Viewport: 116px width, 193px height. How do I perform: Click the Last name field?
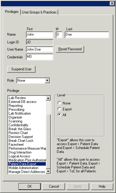pyautogui.click(x=87, y=35)
